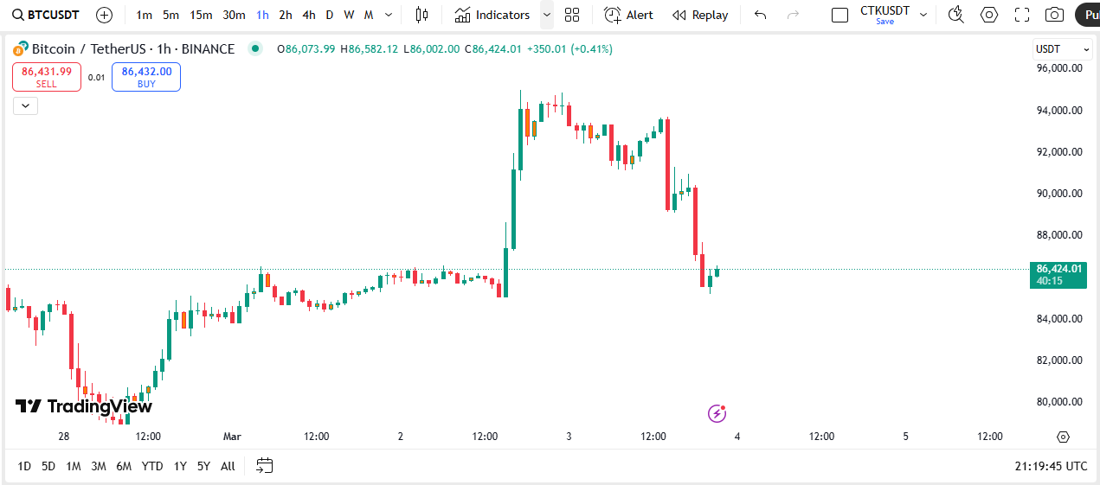
Task: Select the 1M date range
Action: click(x=74, y=466)
